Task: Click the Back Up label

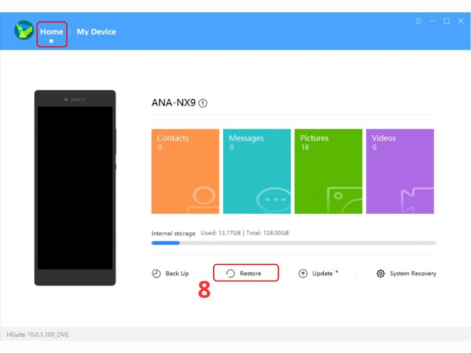Action: (x=177, y=274)
